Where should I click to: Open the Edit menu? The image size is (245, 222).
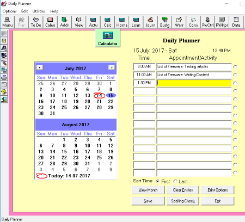(24, 11)
